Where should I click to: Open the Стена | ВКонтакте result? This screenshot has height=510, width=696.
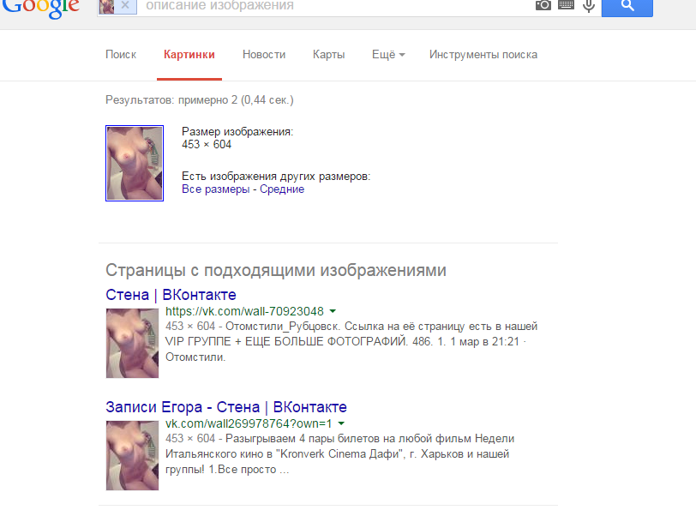coord(171,295)
